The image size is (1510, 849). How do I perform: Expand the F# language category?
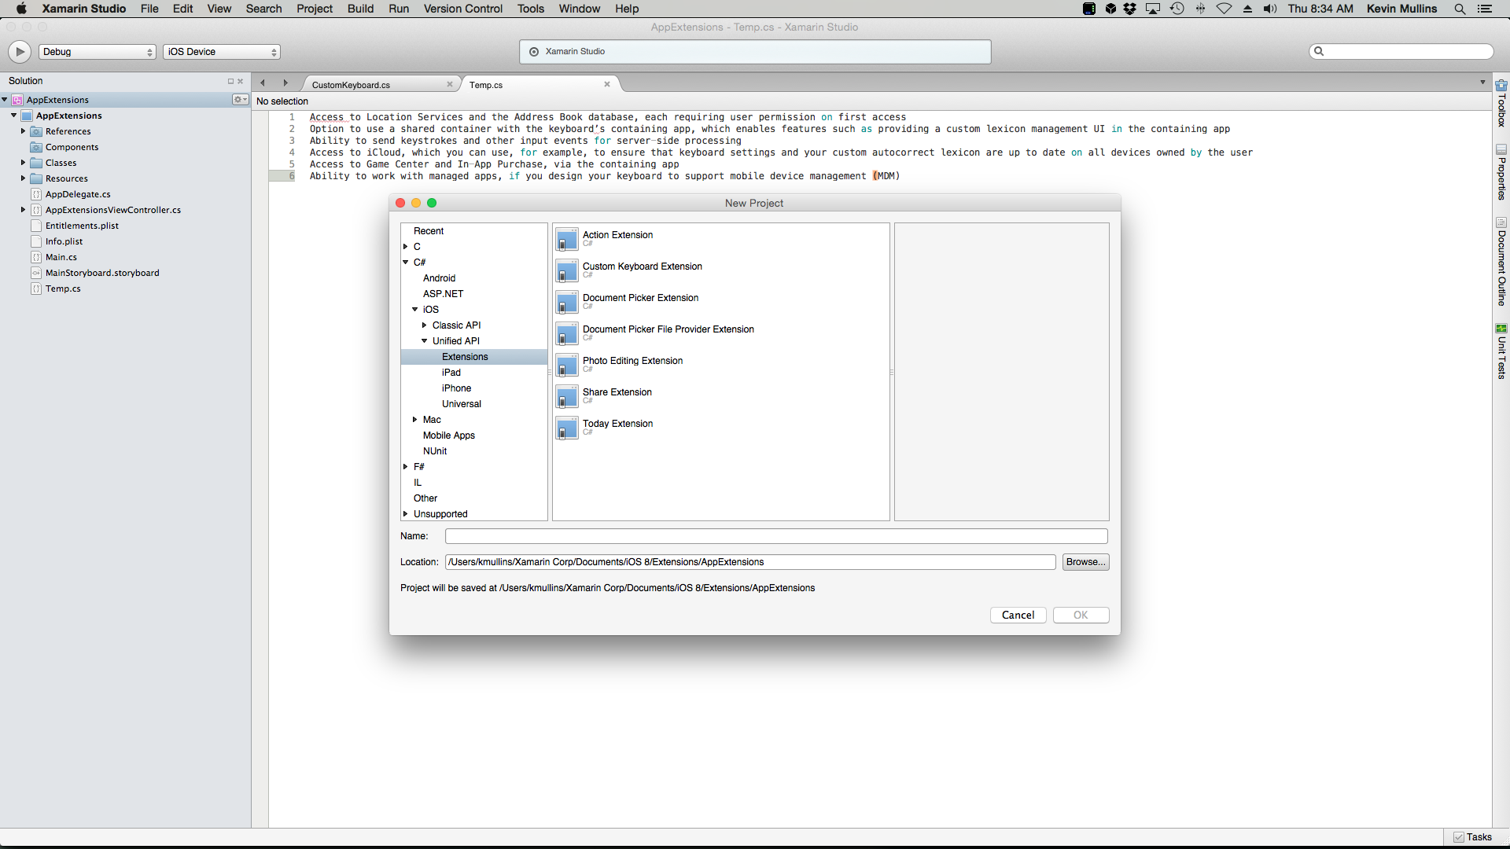407,466
